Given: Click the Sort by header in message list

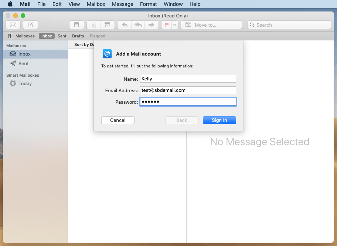Looking at the screenshot, I should [84, 44].
